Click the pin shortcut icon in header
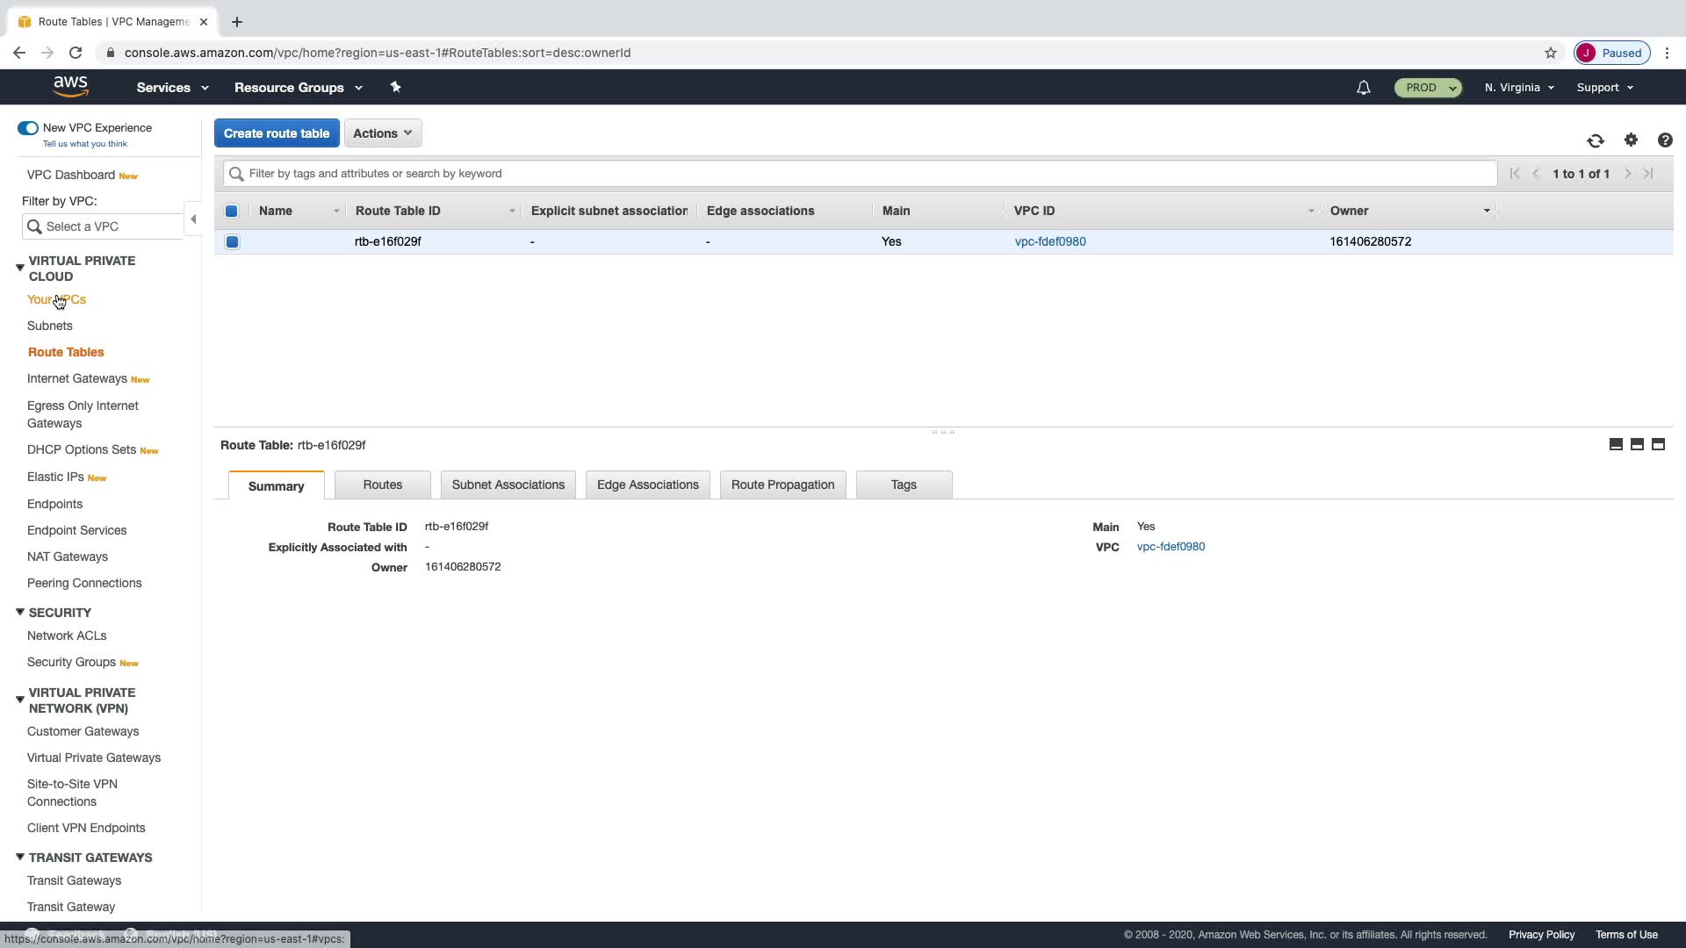 [395, 87]
